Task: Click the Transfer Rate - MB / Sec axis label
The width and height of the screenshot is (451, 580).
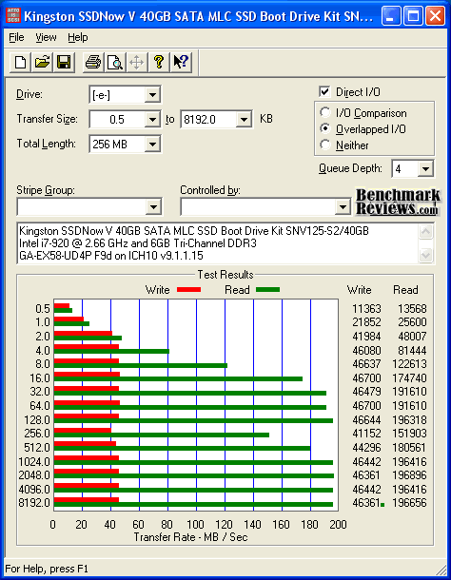Action: (190, 537)
